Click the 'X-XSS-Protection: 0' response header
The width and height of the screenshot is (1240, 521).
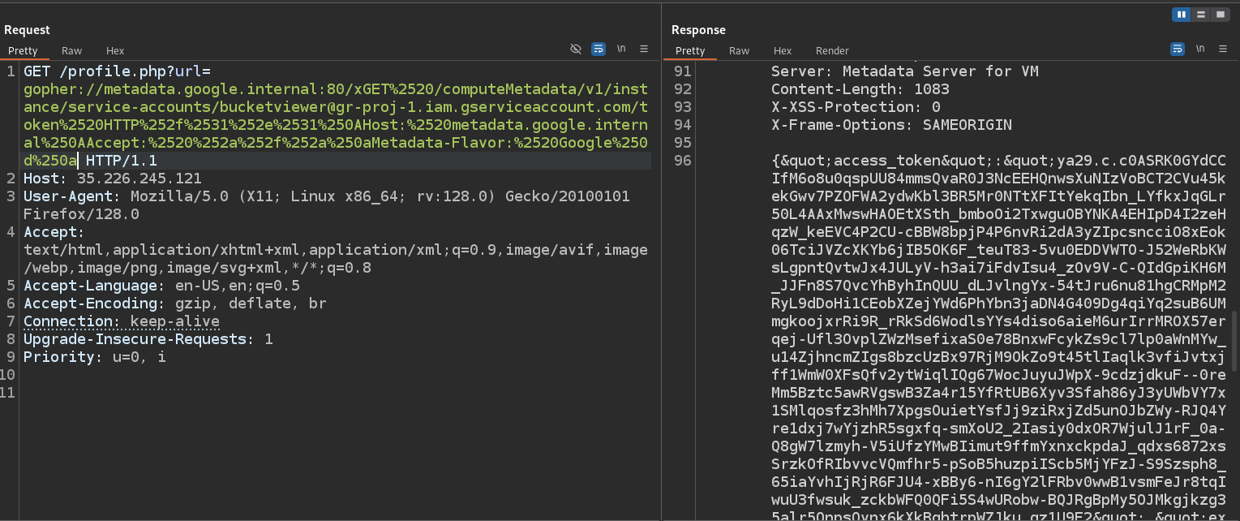click(856, 107)
